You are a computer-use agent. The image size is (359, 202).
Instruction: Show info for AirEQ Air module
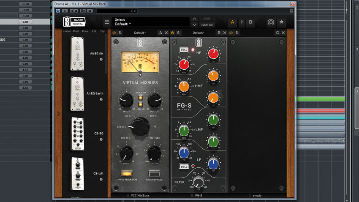[x=101, y=59]
